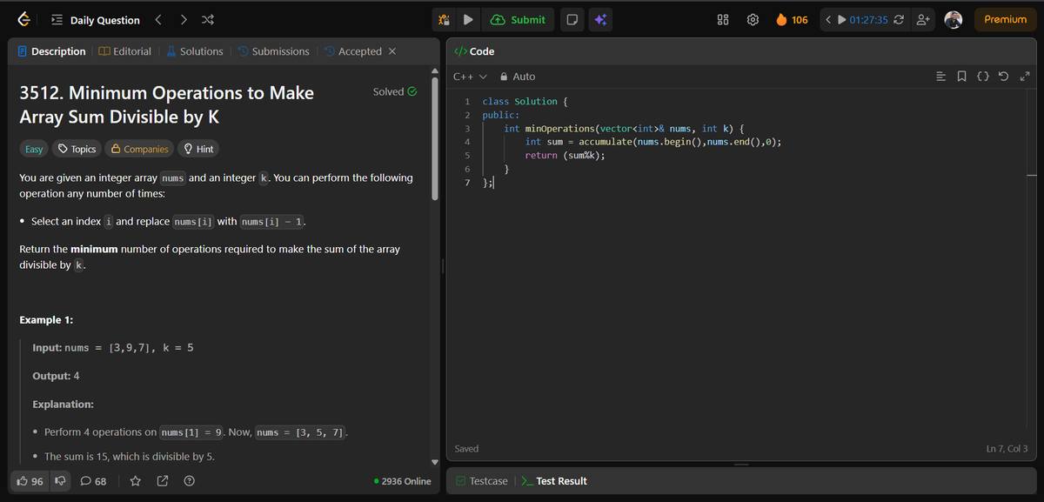Viewport: 1044px width, 502px height.
Task: Open the Daily Question problem list
Action: [95, 20]
